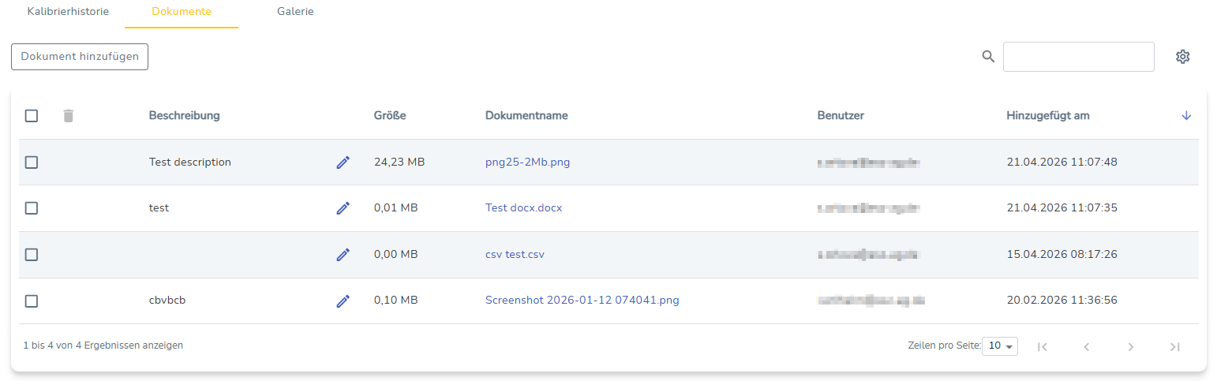Open Test docx.docx document link

[x=523, y=208]
